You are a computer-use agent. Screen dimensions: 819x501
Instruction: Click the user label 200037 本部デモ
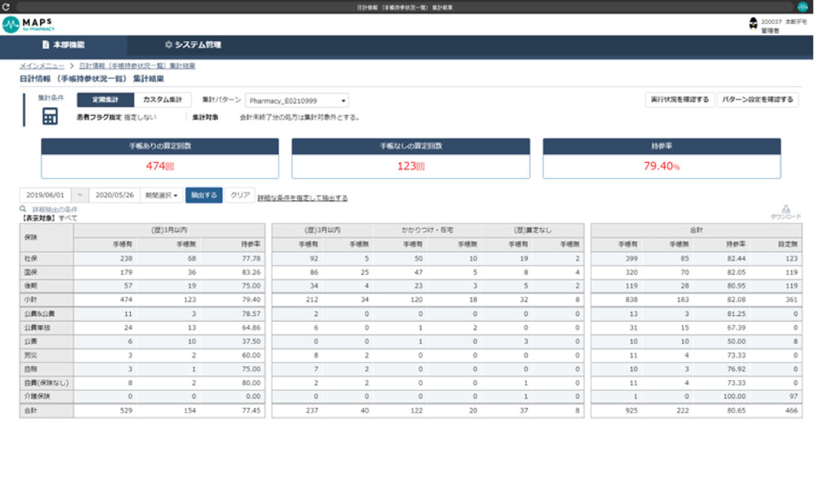click(783, 21)
